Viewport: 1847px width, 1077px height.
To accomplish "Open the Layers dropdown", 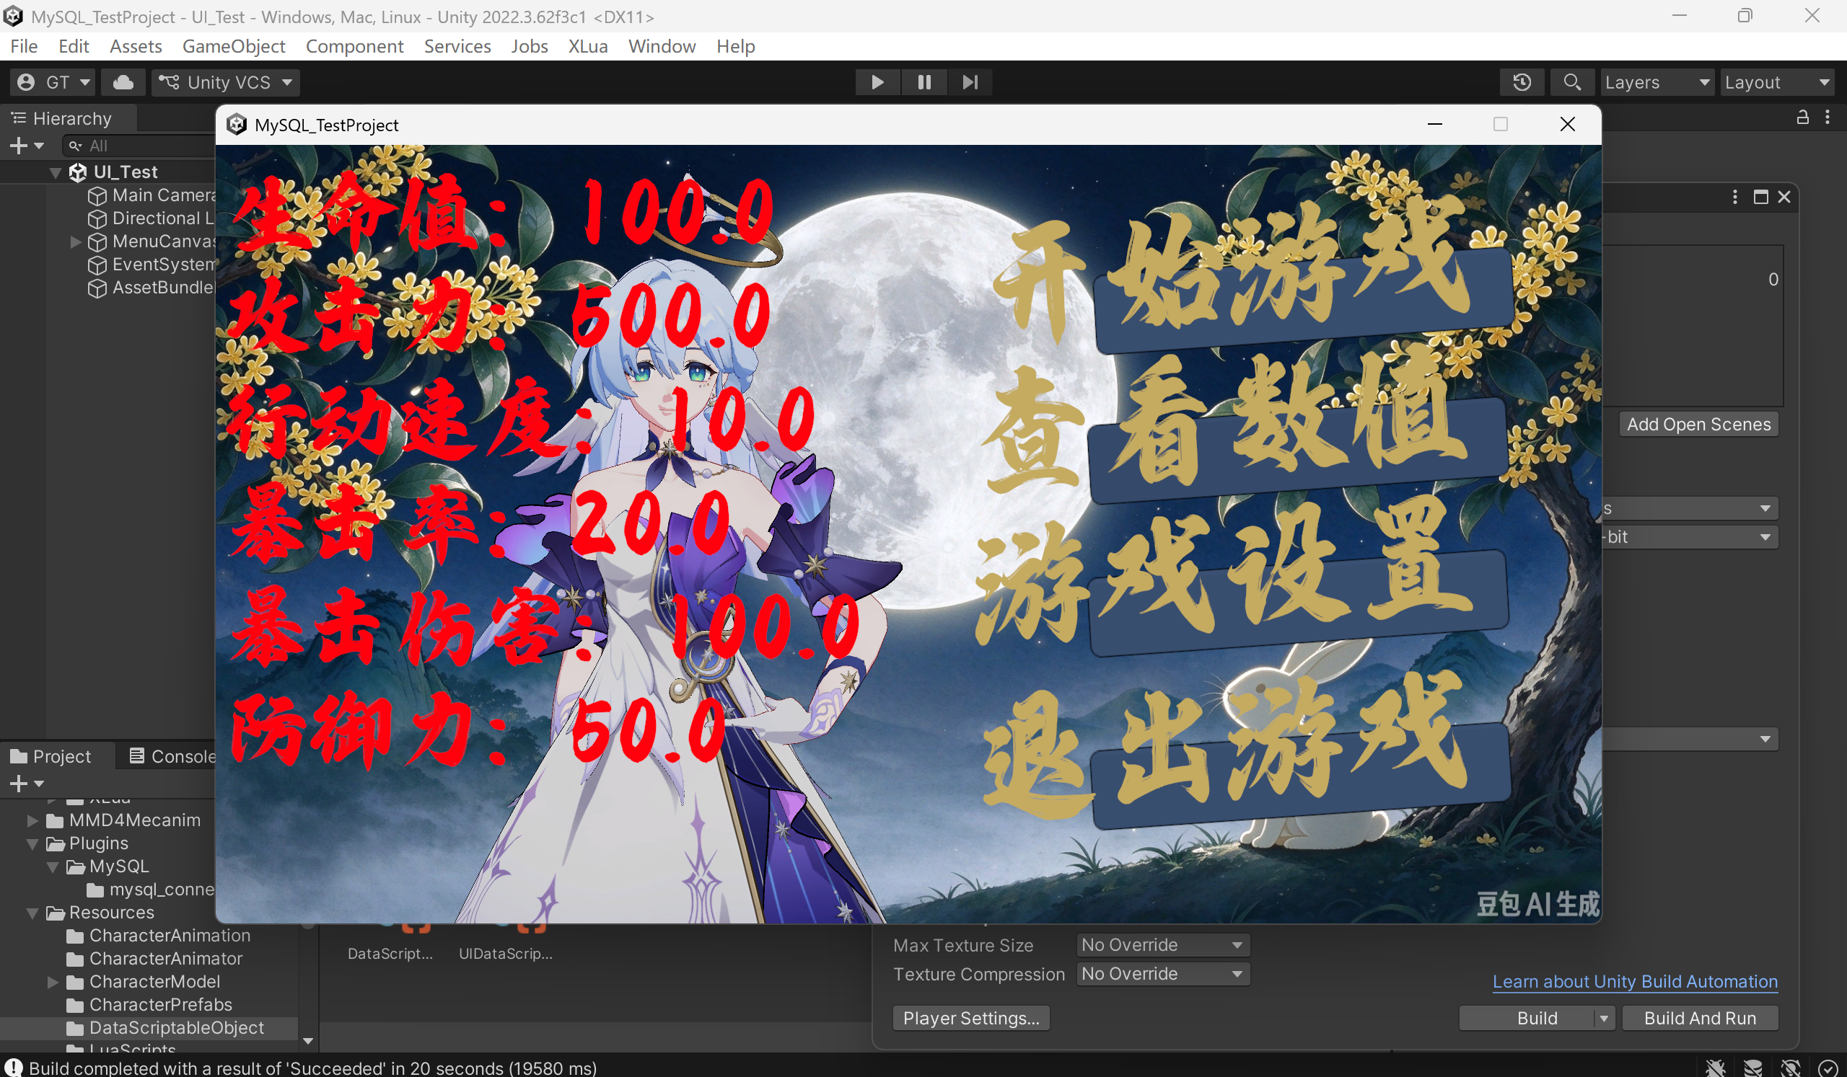I will (x=1657, y=82).
